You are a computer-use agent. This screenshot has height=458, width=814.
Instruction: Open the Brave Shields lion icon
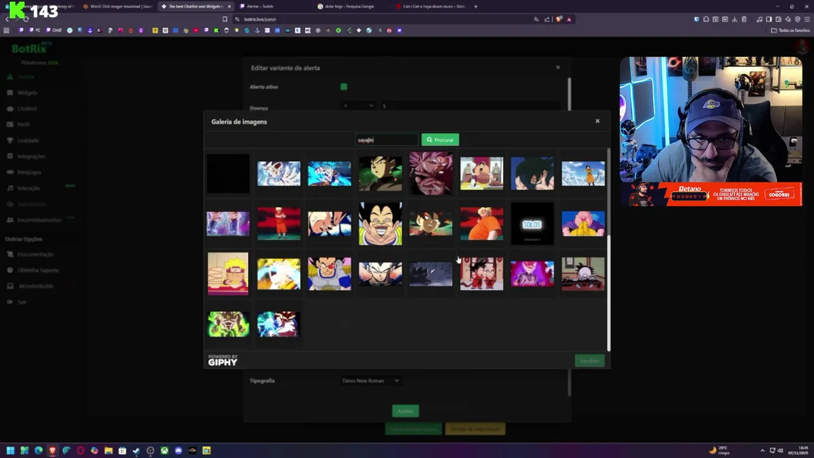(558, 19)
